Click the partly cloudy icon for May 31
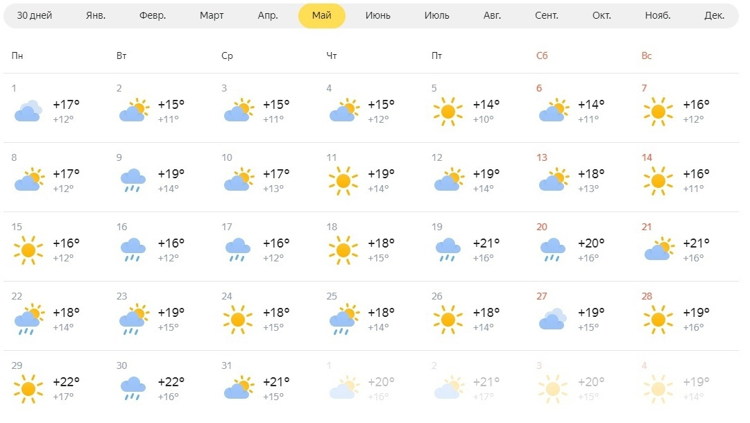The width and height of the screenshot is (750, 423). click(x=239, y=388)
